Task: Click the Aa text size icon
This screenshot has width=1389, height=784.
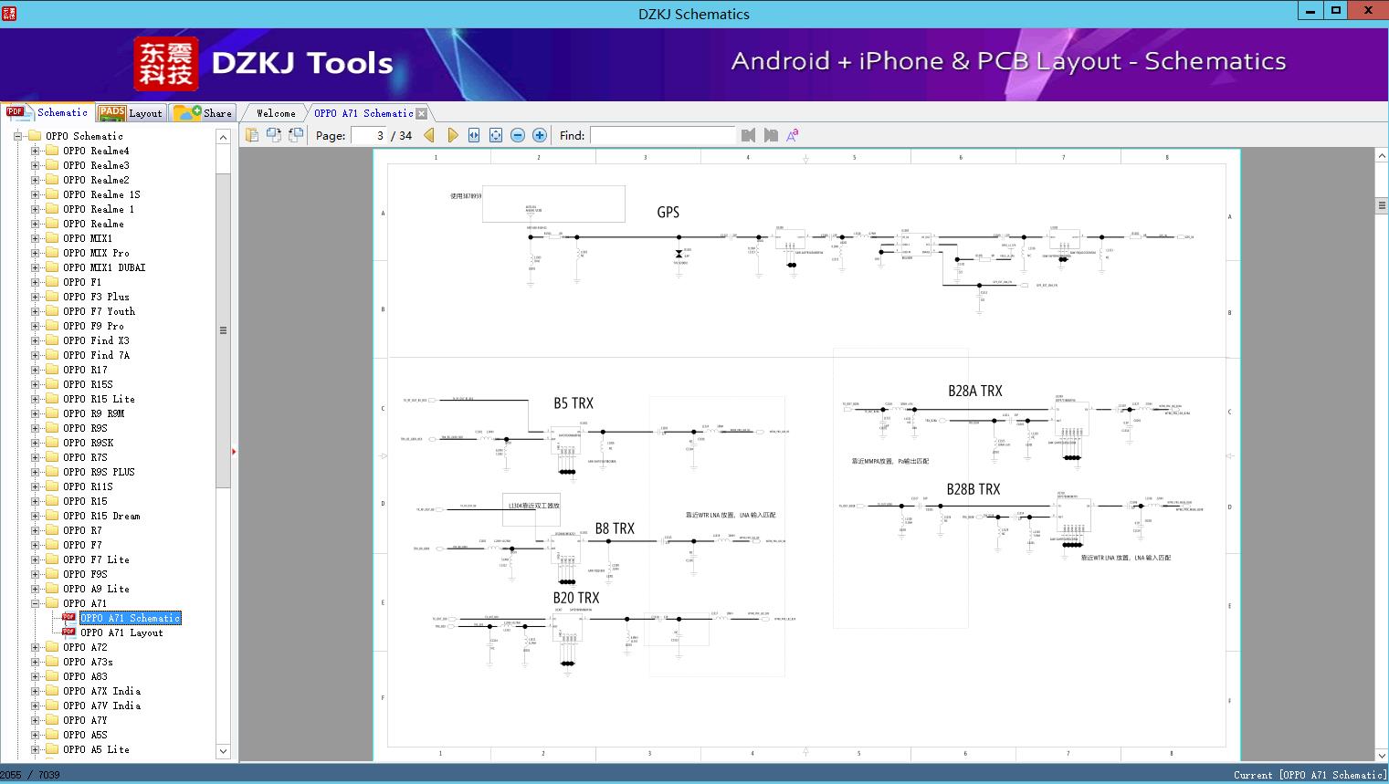Action: click(x=793, y=134)
